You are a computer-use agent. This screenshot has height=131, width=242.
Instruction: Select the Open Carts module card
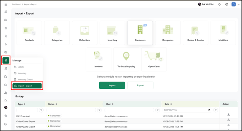click(x=154, y=59)
